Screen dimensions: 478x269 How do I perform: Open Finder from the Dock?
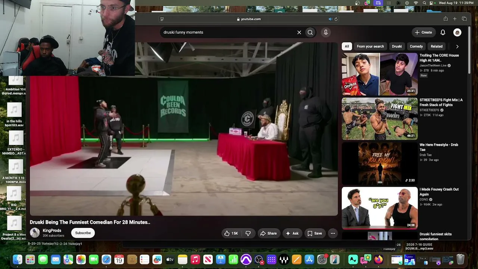point(18,259)
